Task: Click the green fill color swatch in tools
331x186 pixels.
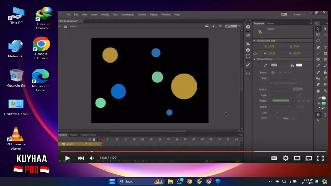Action: [324, 103]
